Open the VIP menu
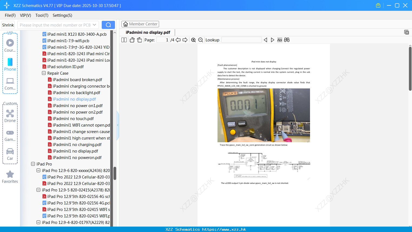The image size is (412, 232). (x=25, y=15)
